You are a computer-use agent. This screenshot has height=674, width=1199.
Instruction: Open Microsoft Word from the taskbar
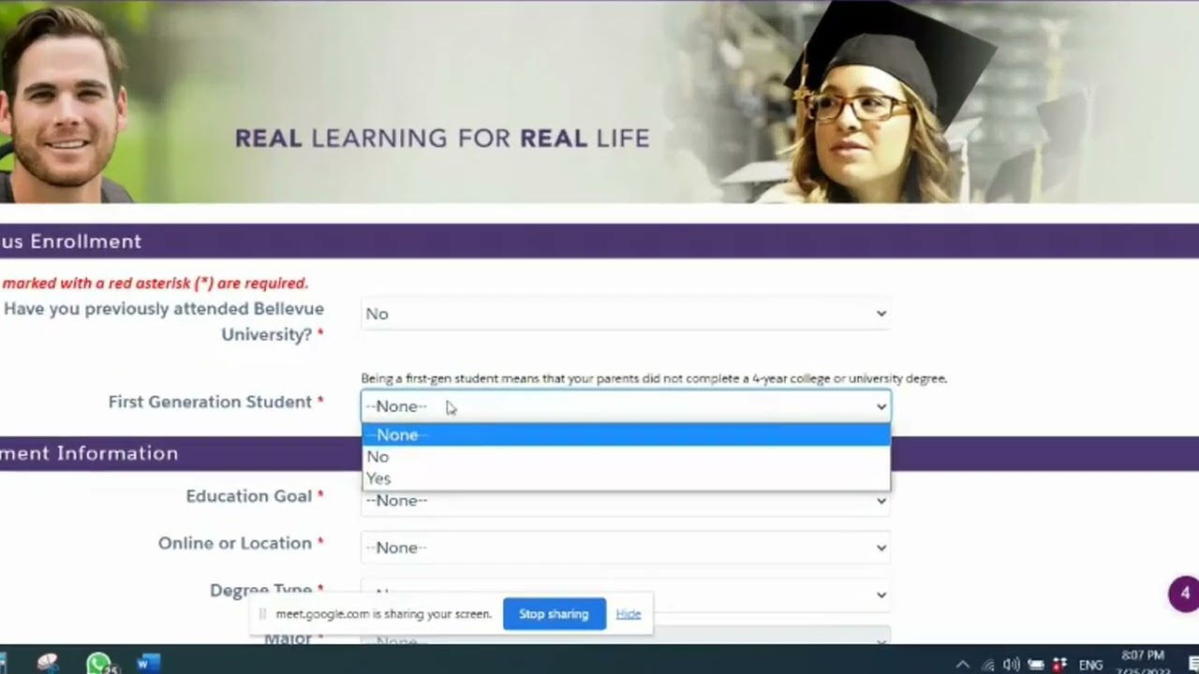coord(148,663)
